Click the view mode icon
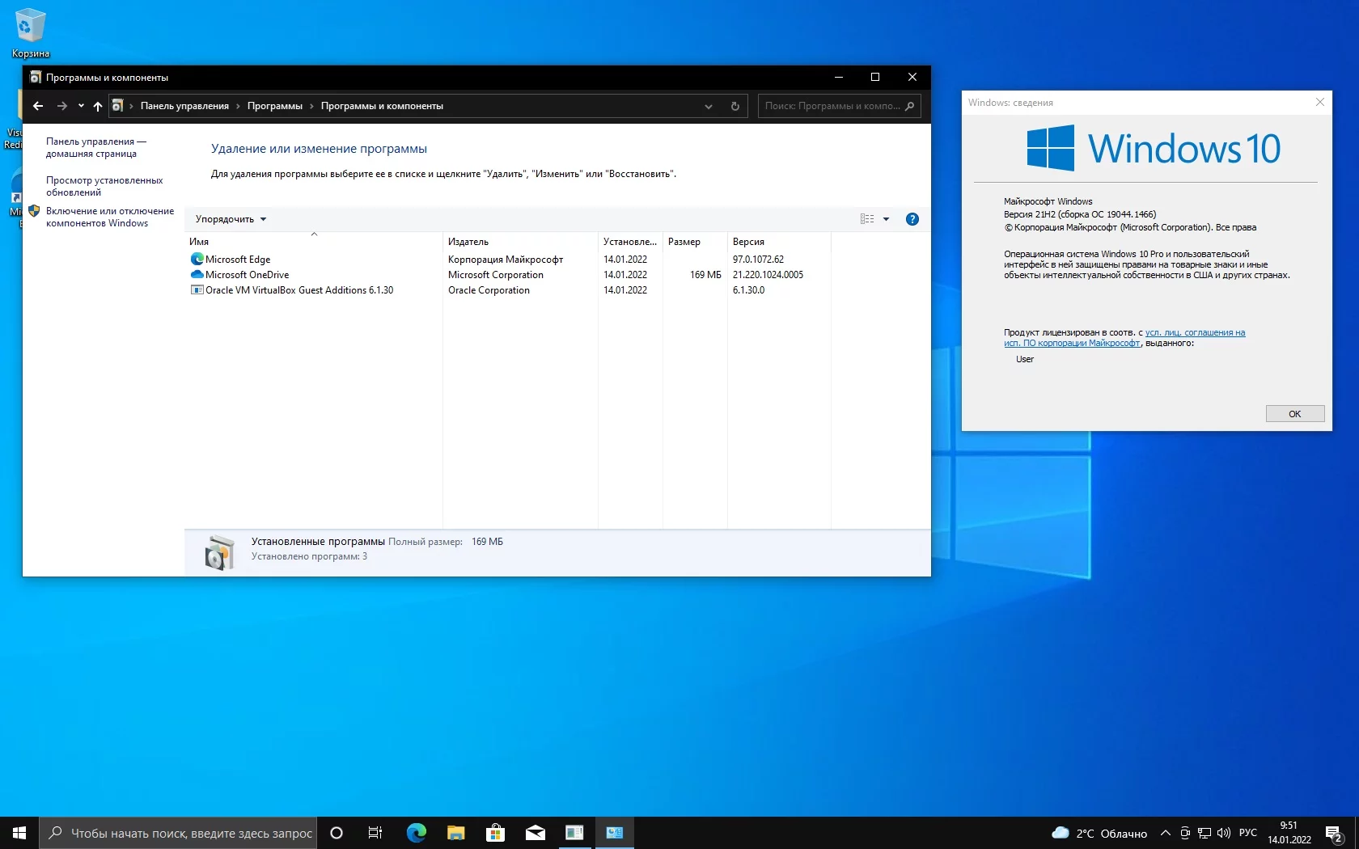This screenshot has width=1359, height=849. click(x=867, y=219)
